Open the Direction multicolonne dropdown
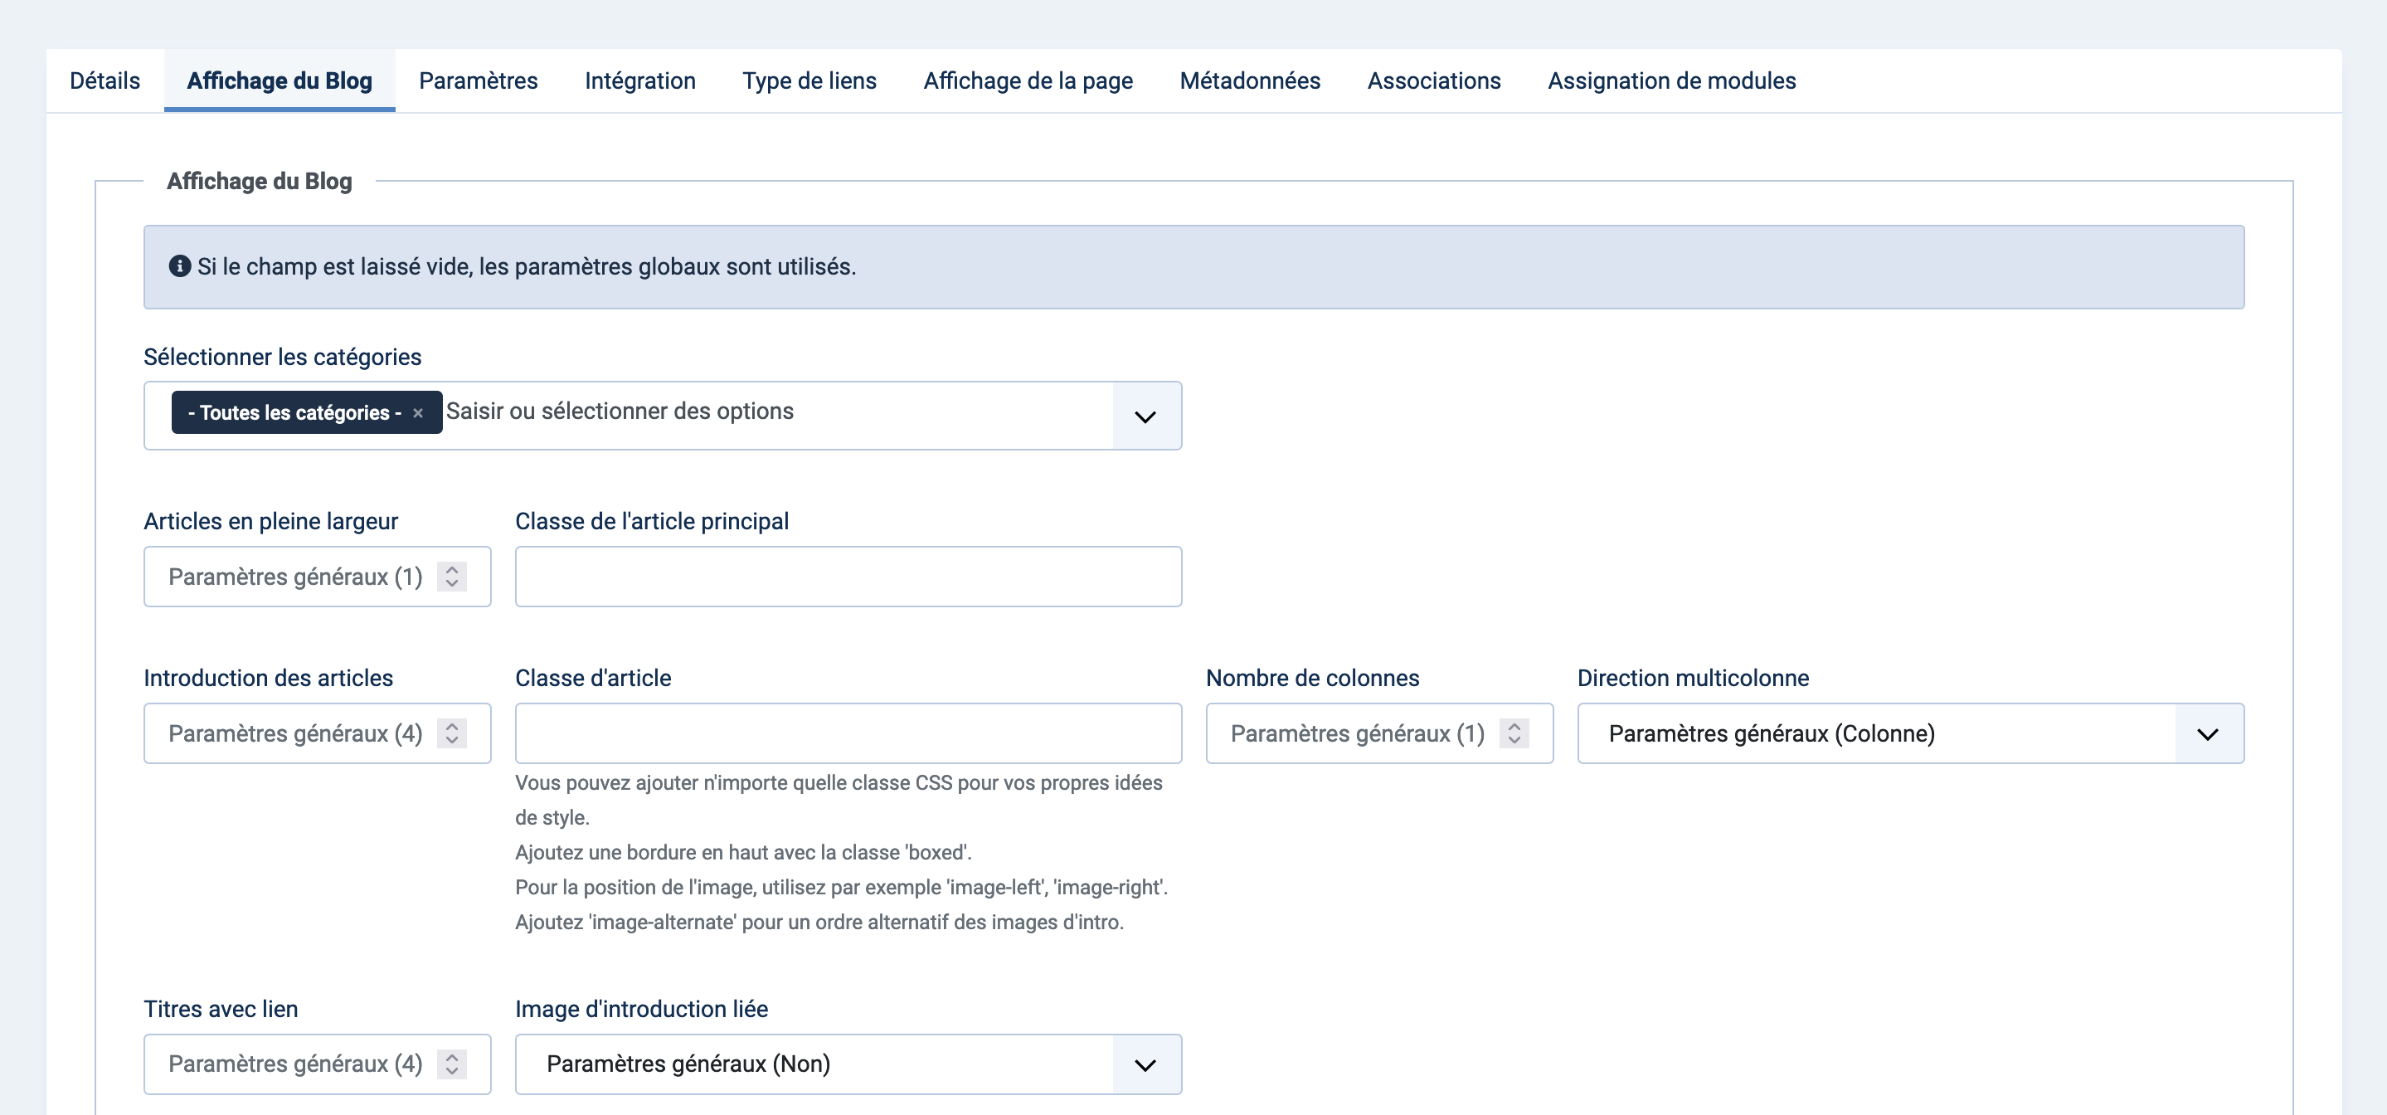The image size is (2387, 1115). coord(1911,733)
